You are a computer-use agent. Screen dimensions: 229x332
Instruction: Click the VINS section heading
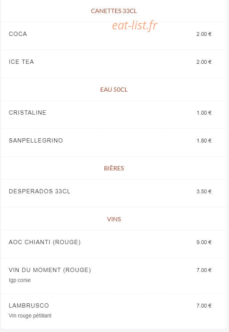click(x=114, y=219)
